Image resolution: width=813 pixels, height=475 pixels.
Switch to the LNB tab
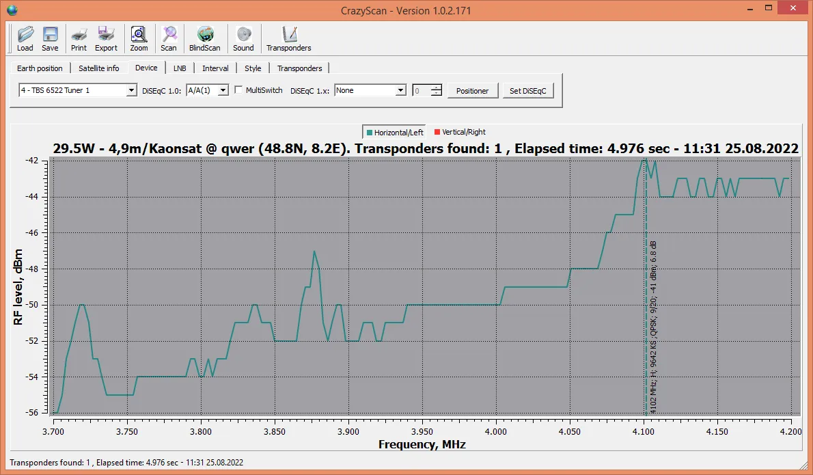[180, 68]
